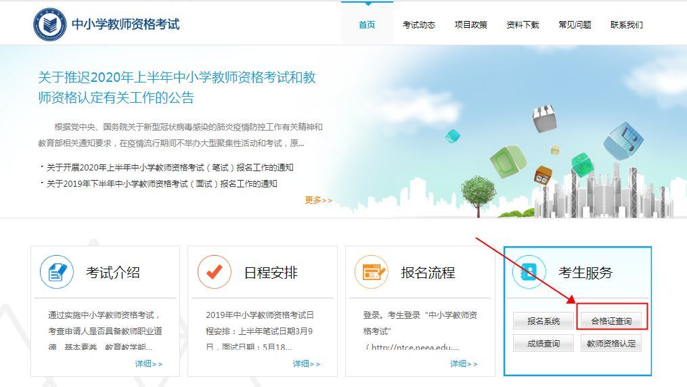Image resolution: width=687 pixels, height=387 pixels.
Task: Click the 合格证查询 button
Action: [611, 321]
